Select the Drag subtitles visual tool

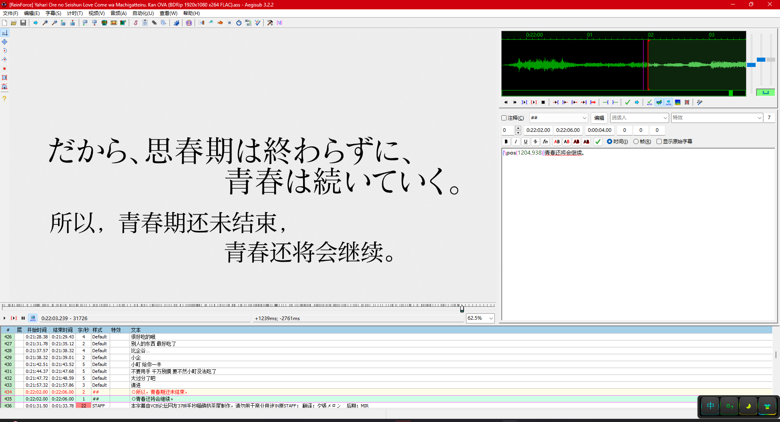(x=4, y=42)
